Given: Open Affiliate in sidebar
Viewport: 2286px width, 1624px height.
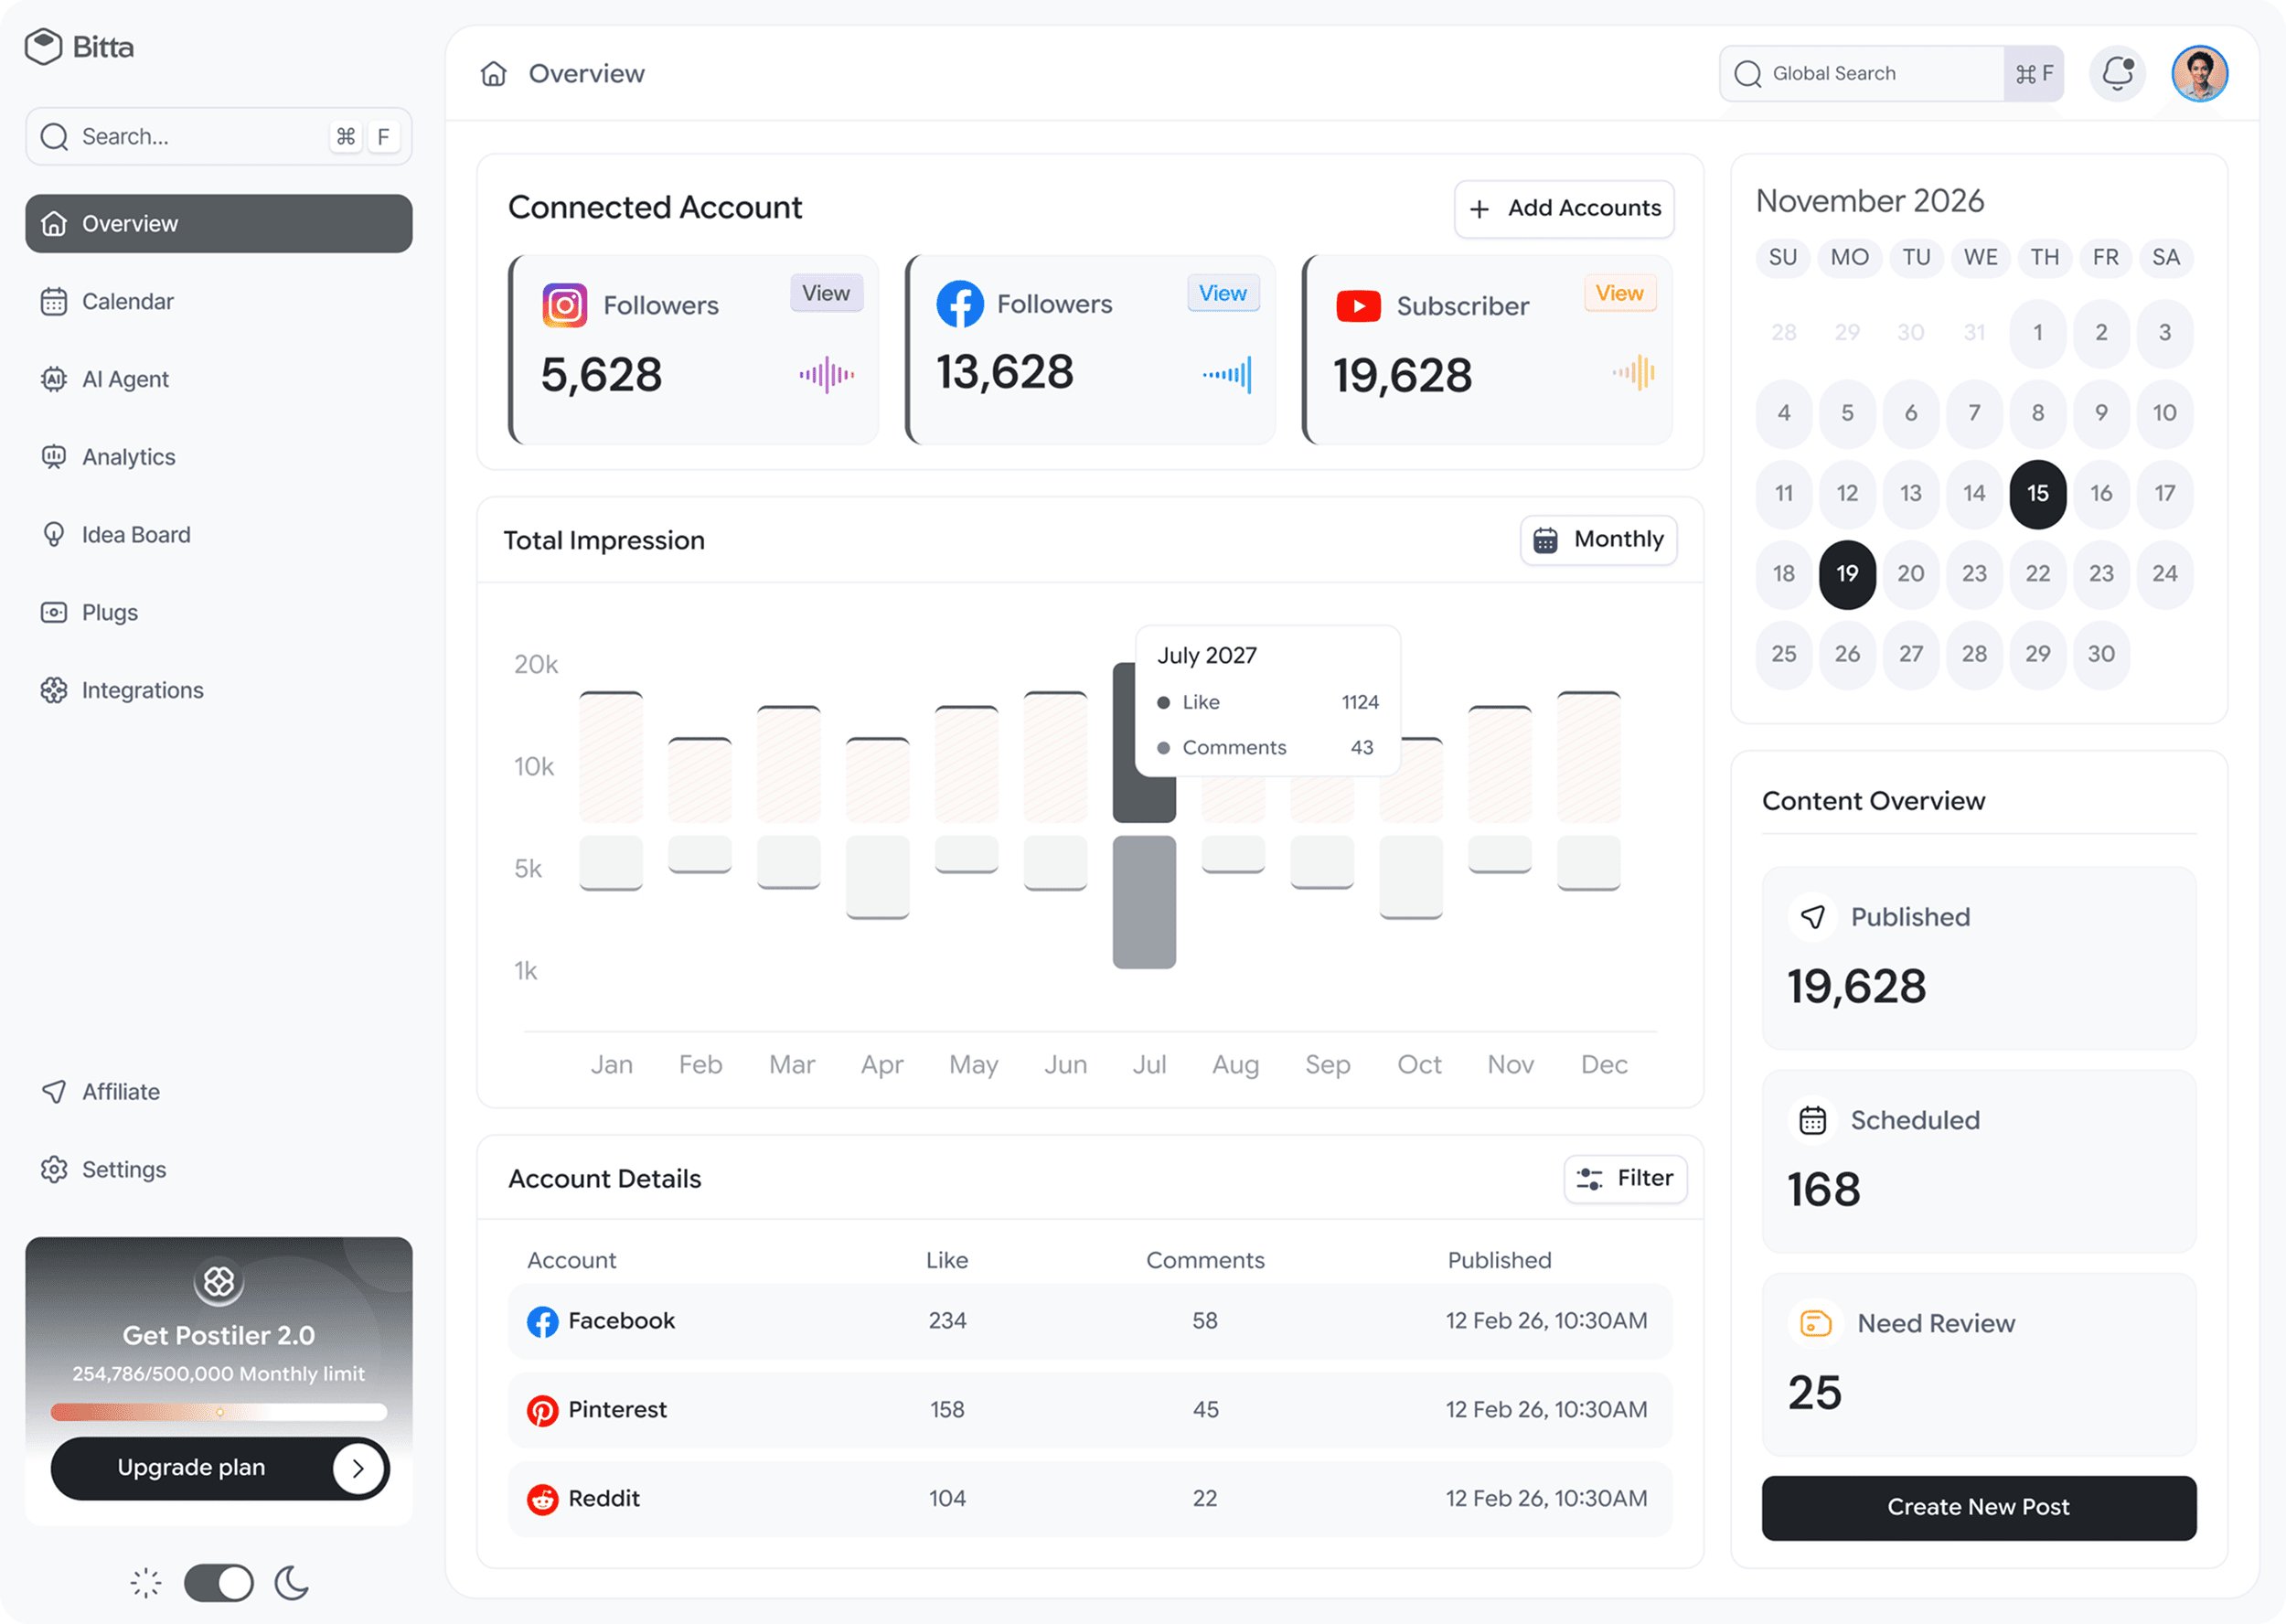Looking at the screenshot, I should pyautogui.click(x=219, y=1091).
